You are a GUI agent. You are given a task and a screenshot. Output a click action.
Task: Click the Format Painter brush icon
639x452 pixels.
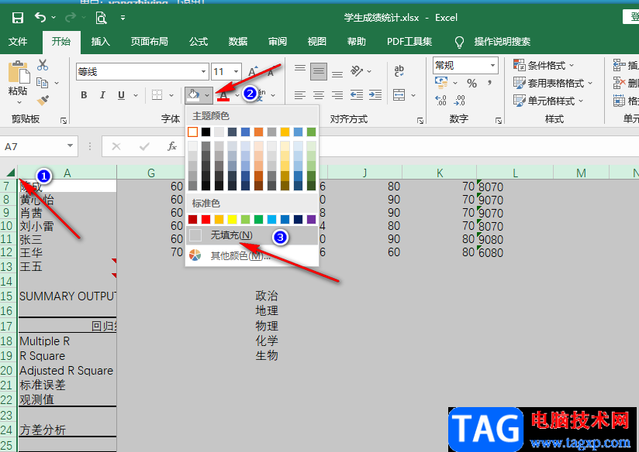pos(43,100)
